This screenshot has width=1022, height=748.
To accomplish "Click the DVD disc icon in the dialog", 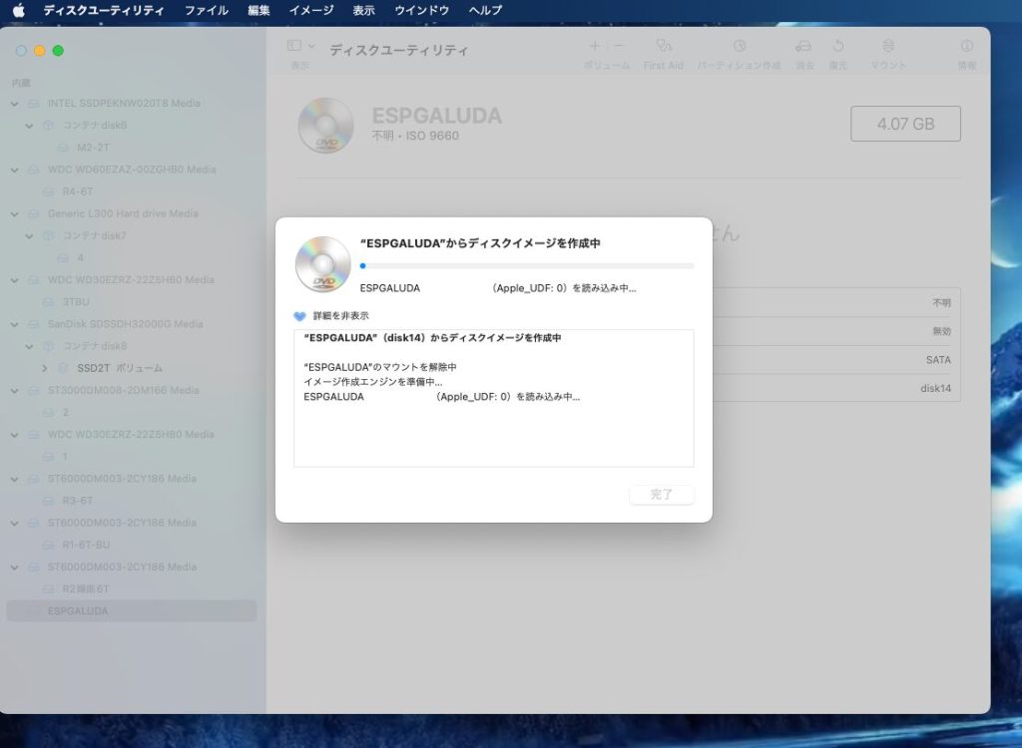I will [322, 265].
